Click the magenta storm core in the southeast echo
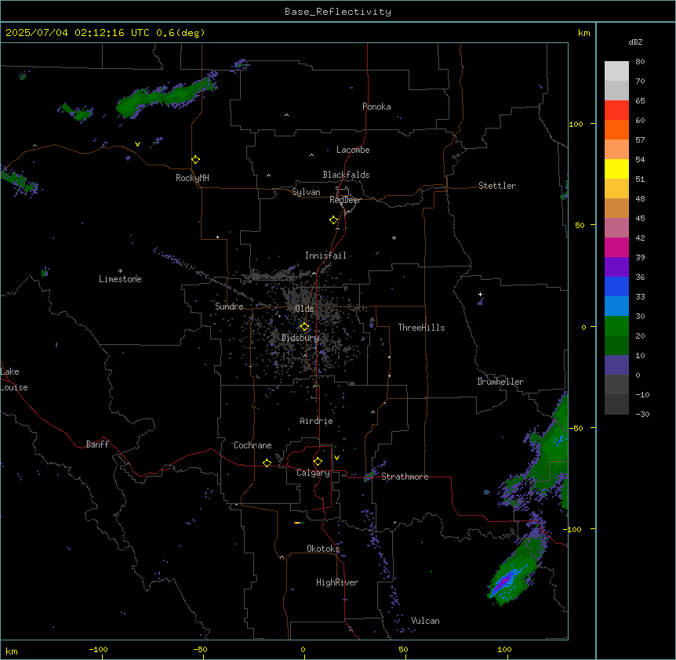 tap(504, 582)
